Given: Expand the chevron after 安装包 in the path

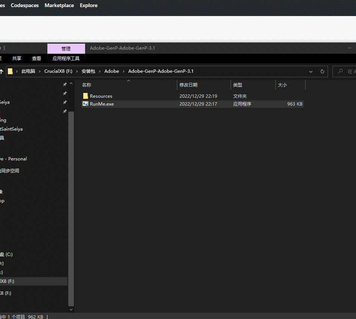Looking at the screenshot, I should pyautogui.click(x=100, y=71).
